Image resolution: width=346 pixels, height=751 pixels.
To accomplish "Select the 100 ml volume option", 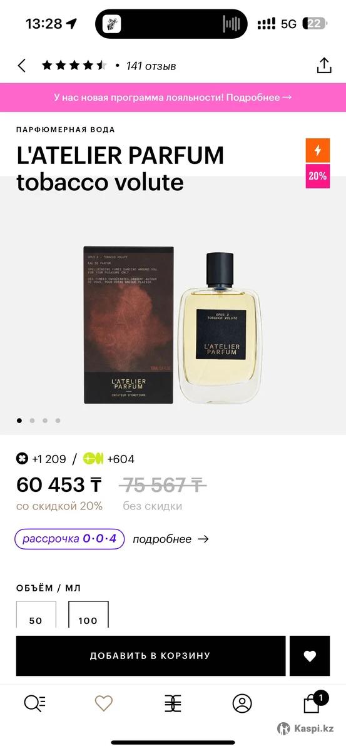I will 88,615.
